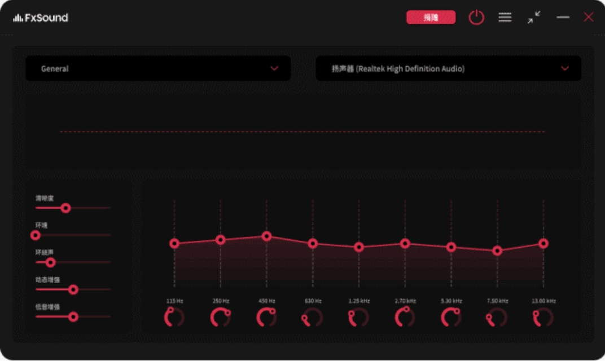605x361 pixels.
Task: Click the red 捐赠 donate button
Action: (x=431, y=17)
